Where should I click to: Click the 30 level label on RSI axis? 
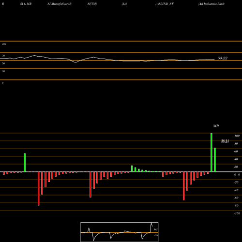coord(3,71)
